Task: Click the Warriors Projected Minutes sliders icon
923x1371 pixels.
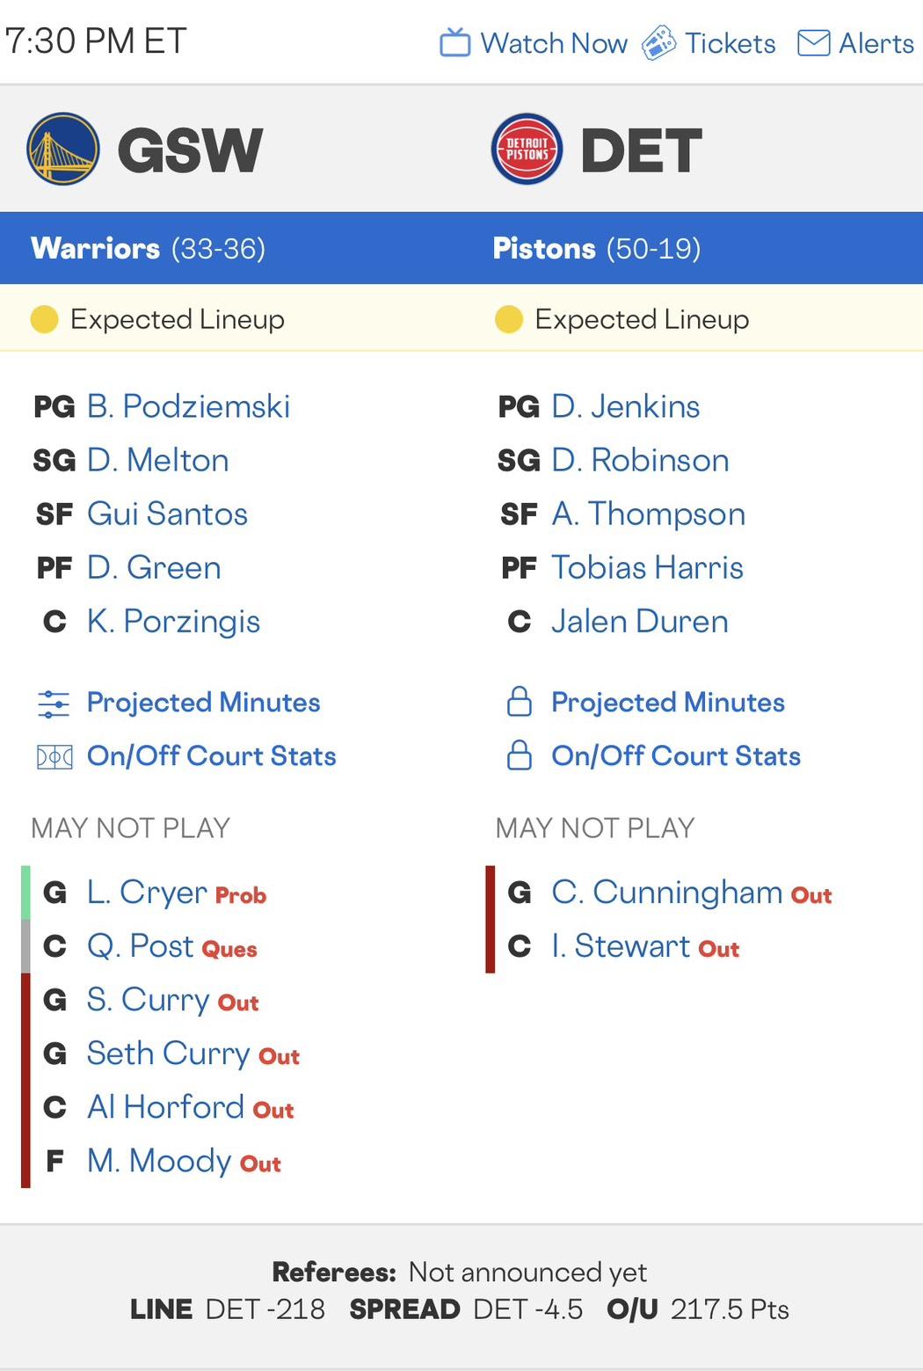Action: click(54, 704)
